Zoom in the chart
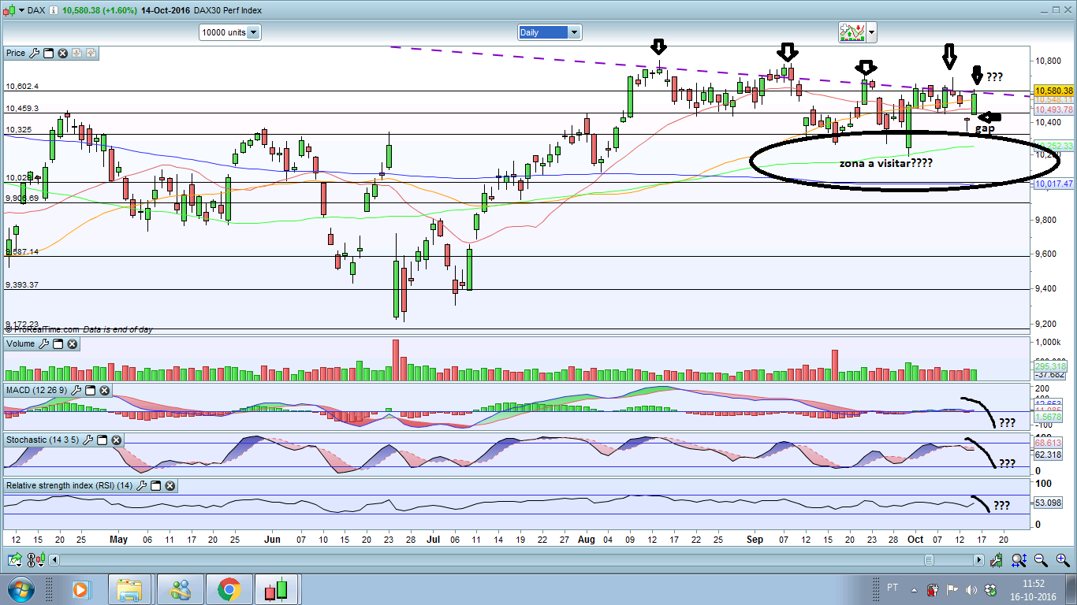Screen dimensions: 1077x605 click(1064, 560)
